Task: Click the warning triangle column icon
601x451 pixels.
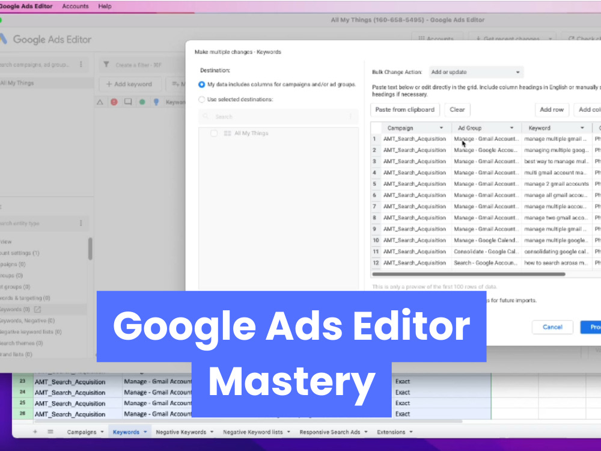Action: (100, 102)
